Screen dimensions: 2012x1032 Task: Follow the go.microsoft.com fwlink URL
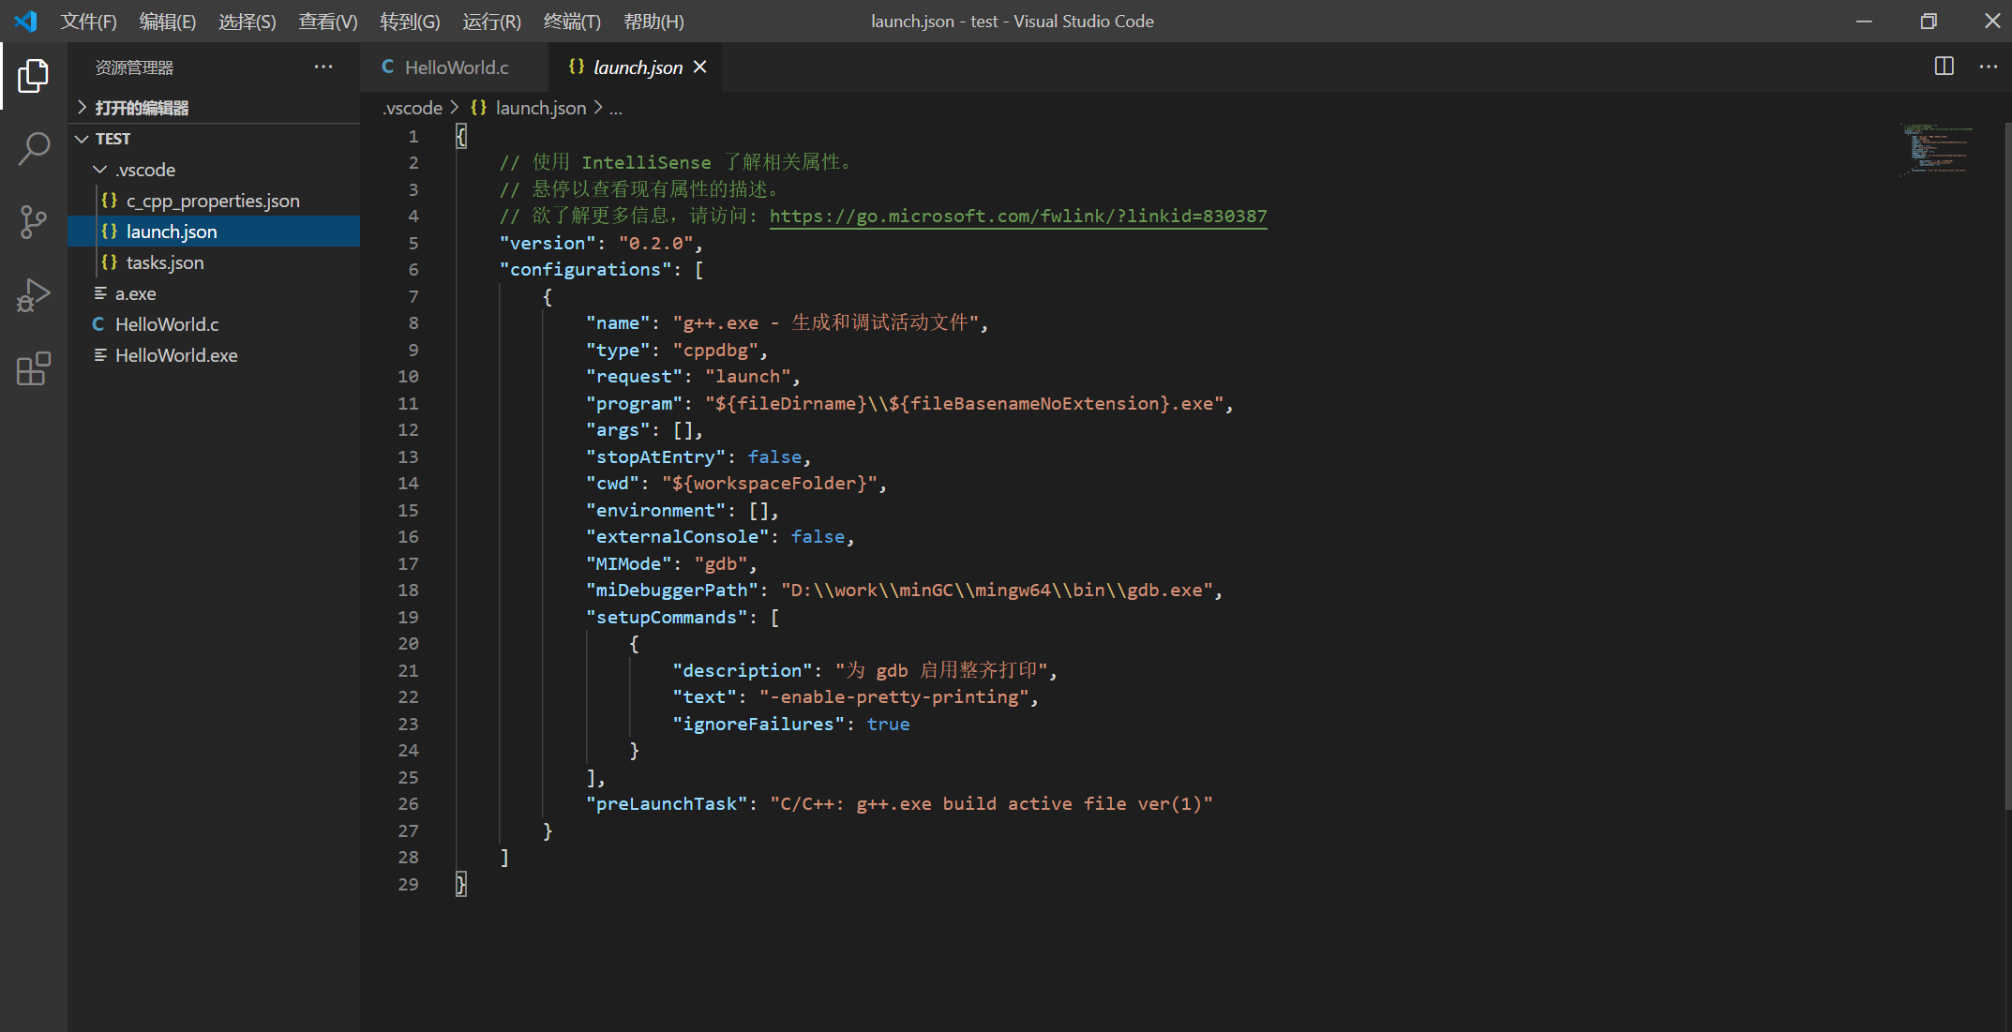pos(1017,217)
